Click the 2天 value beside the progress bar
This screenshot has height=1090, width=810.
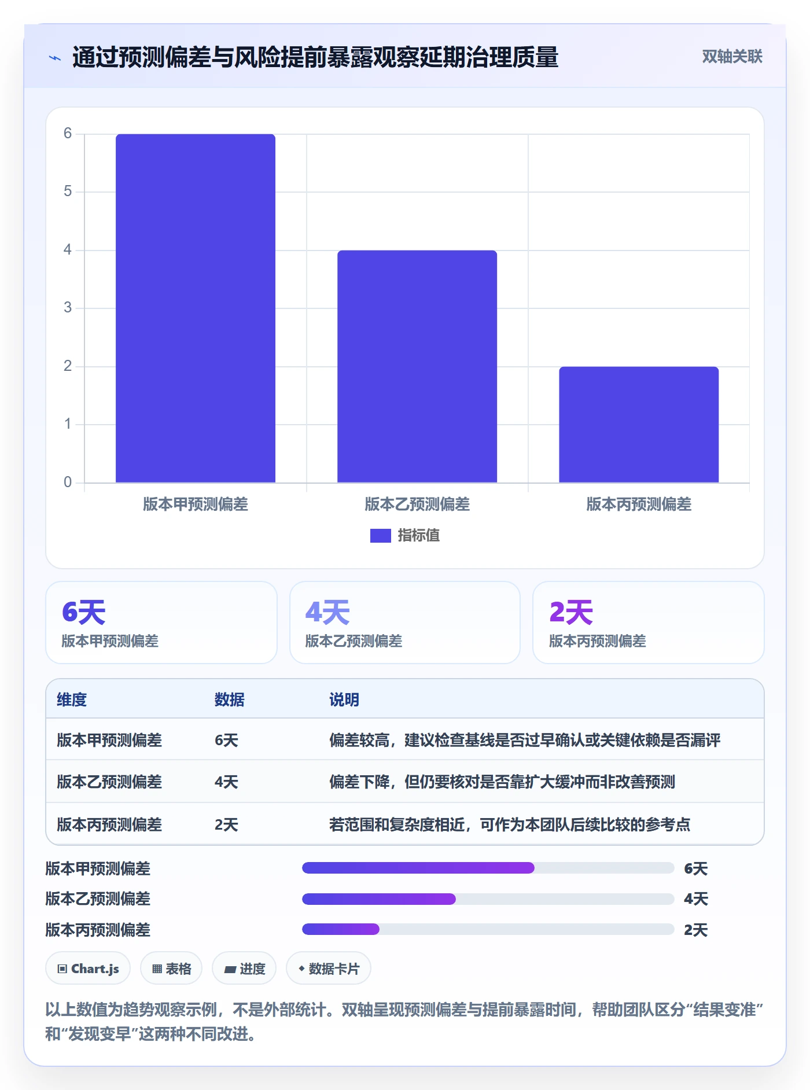tap(696, 930)
